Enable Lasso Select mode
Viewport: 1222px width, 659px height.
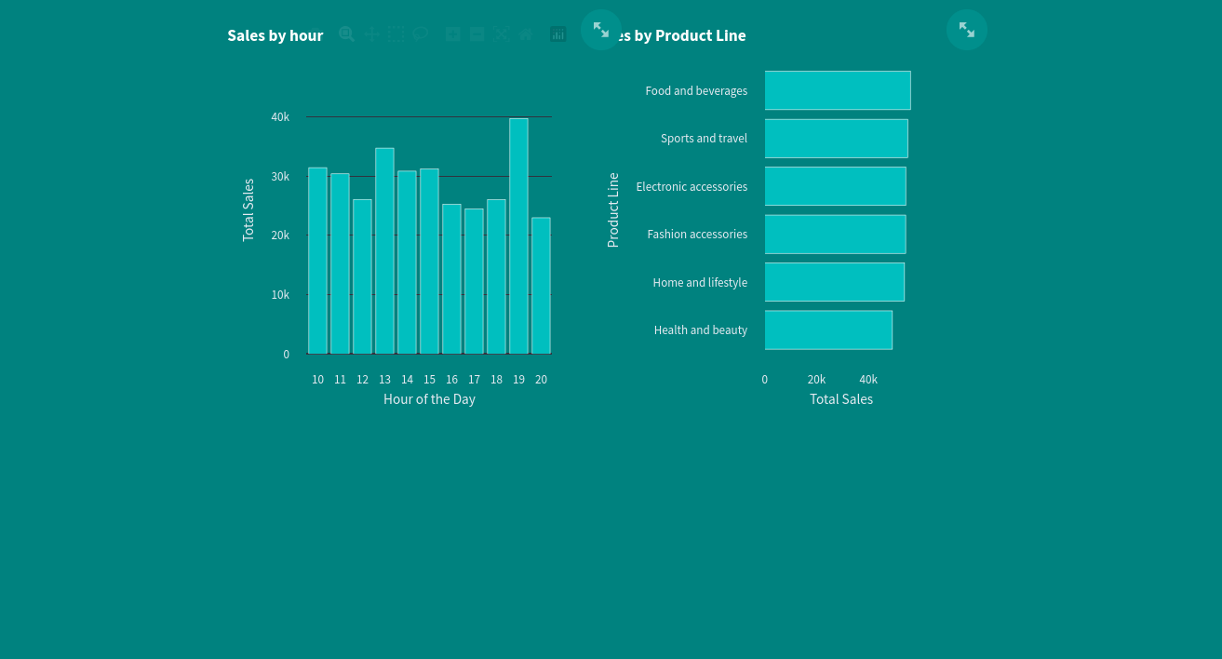point(420,34)
